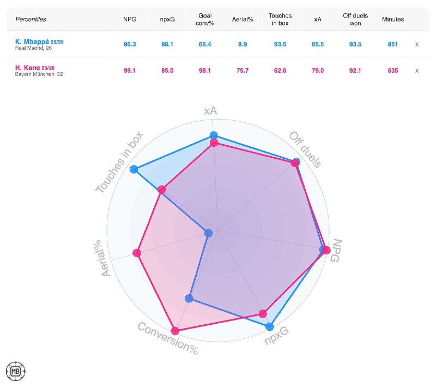Click the MB logo icon
Viewport: 436px width, 387px height.
16,371
